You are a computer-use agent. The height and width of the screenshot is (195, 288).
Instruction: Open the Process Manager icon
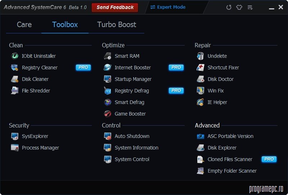(14, 148)
